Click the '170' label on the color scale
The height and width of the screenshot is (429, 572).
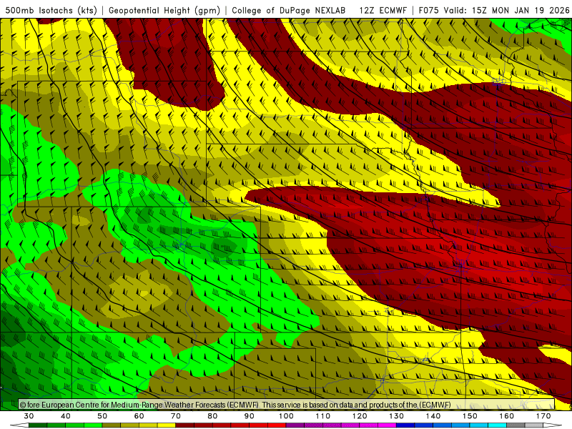click(x=543, y=416)
